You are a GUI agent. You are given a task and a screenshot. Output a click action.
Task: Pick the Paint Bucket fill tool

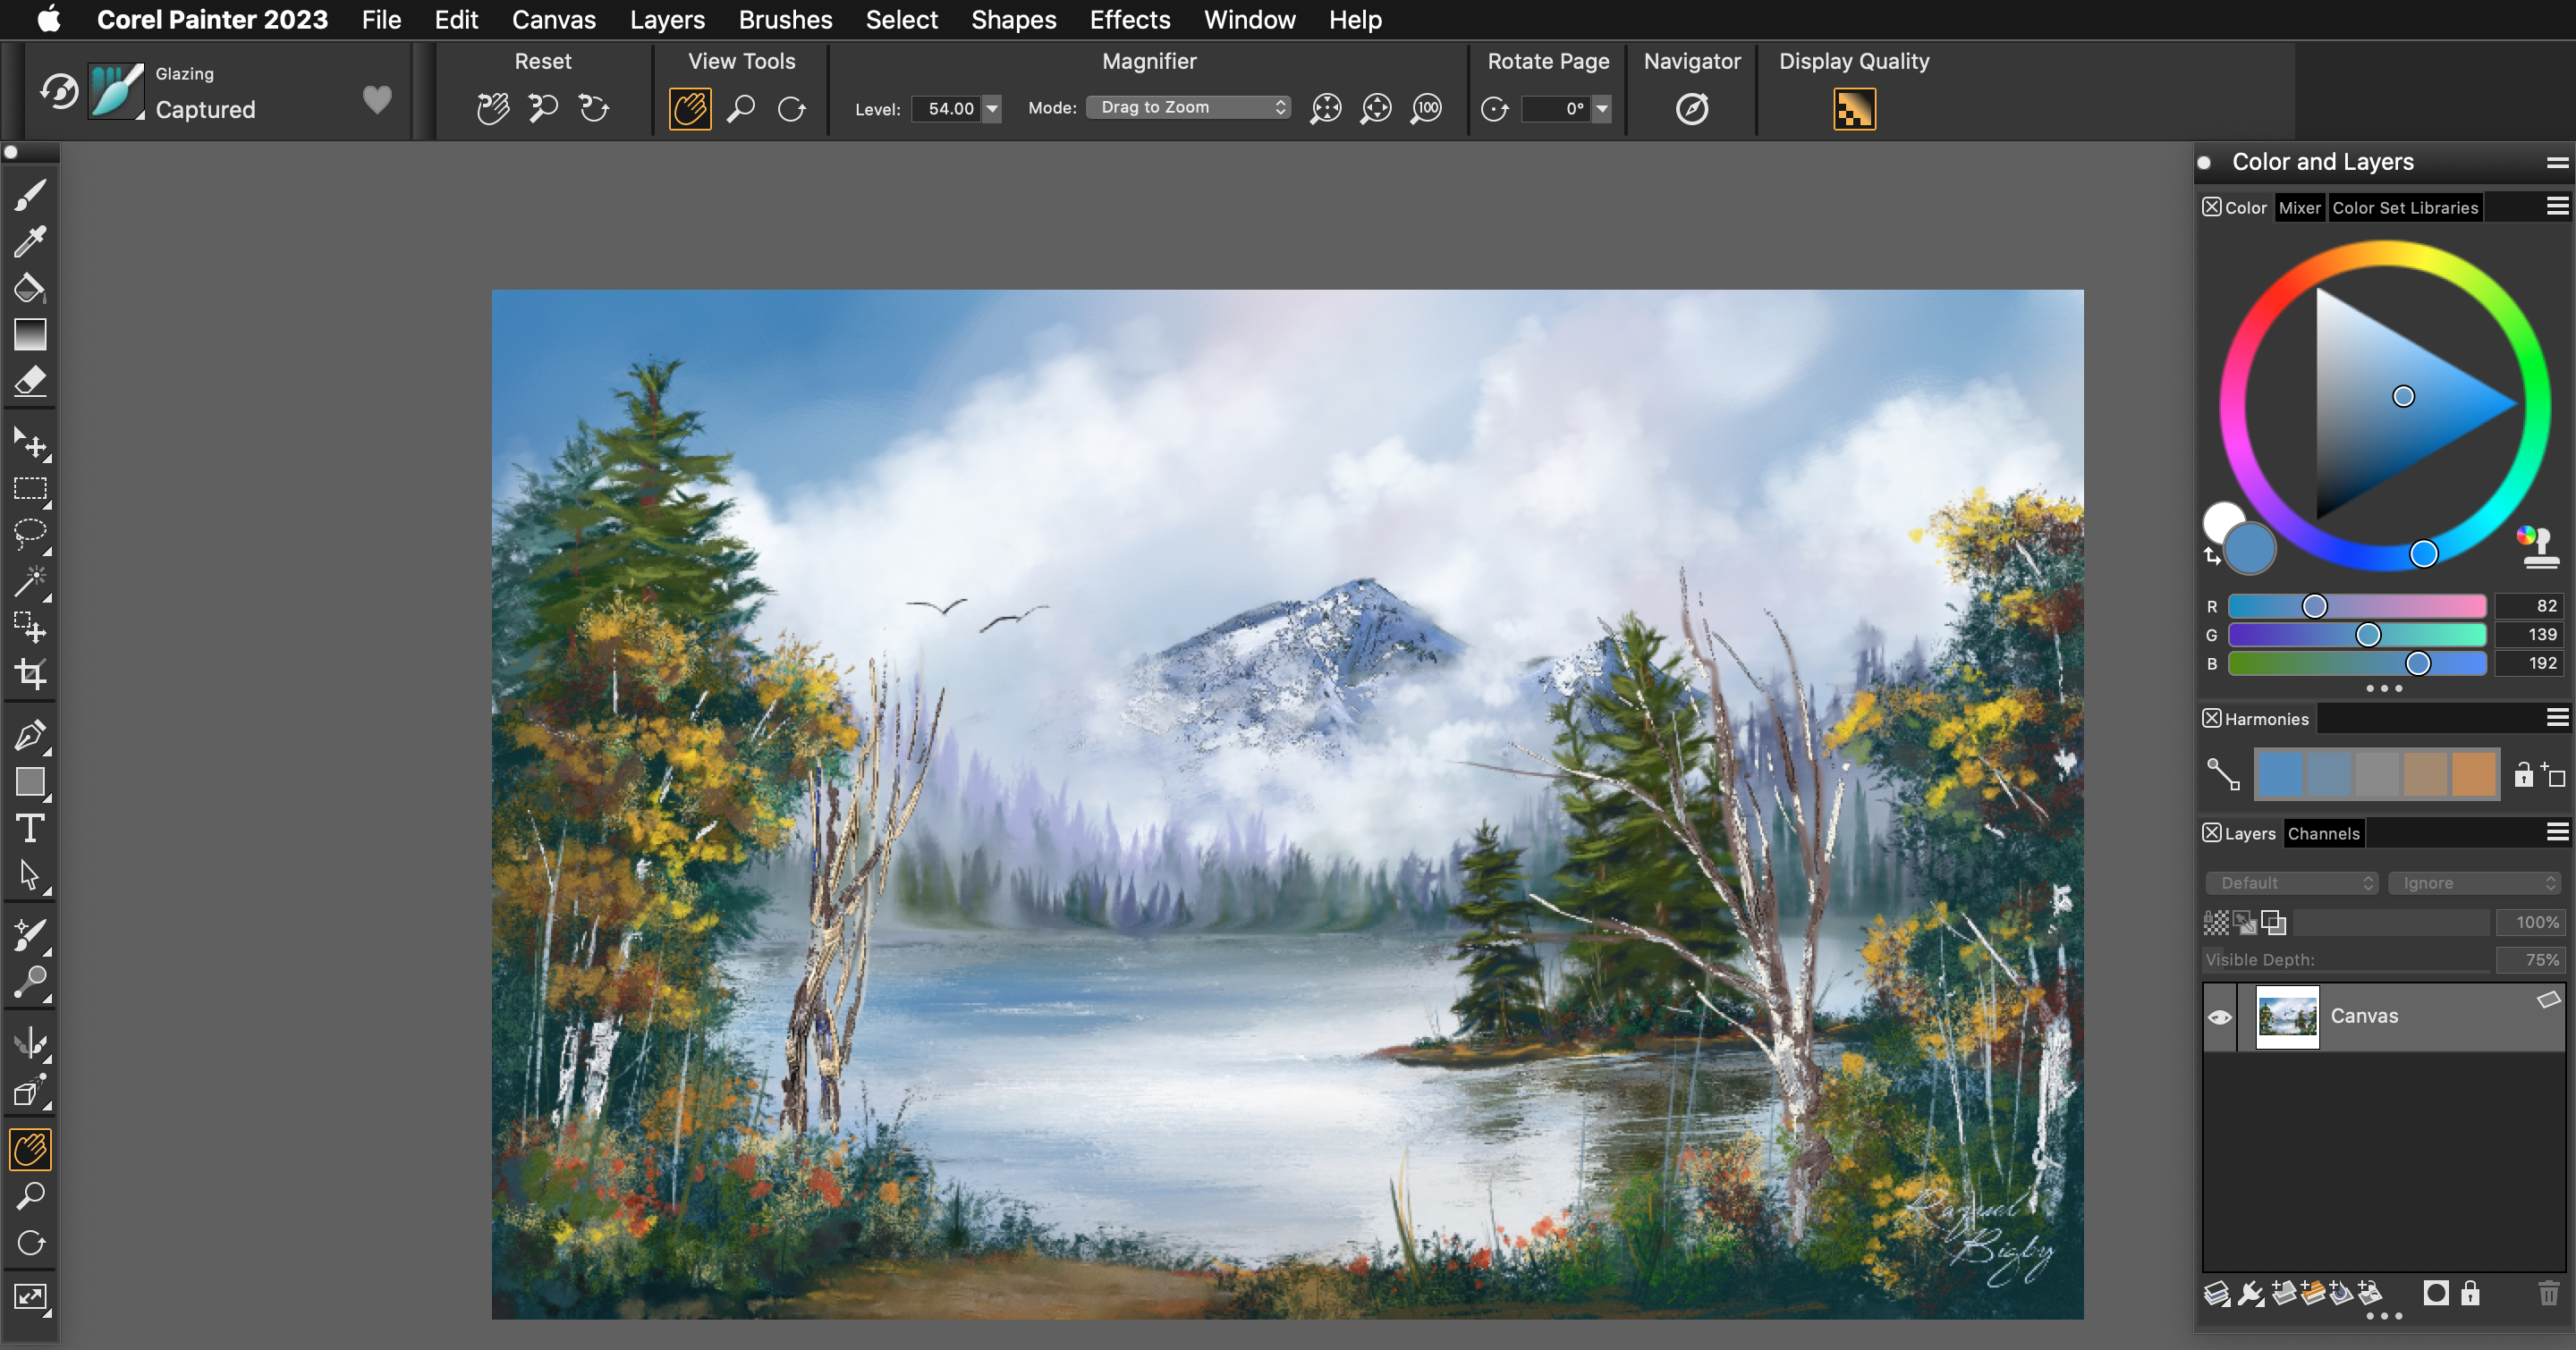click(x=30, y=289)
